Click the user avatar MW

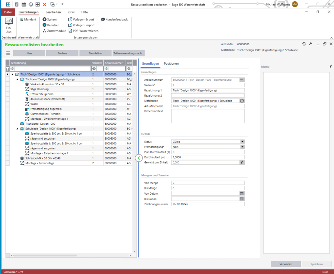tap(295, 4)
